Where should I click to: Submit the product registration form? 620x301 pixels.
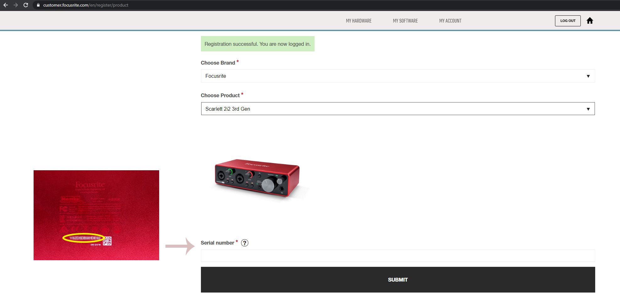point(397,280)
